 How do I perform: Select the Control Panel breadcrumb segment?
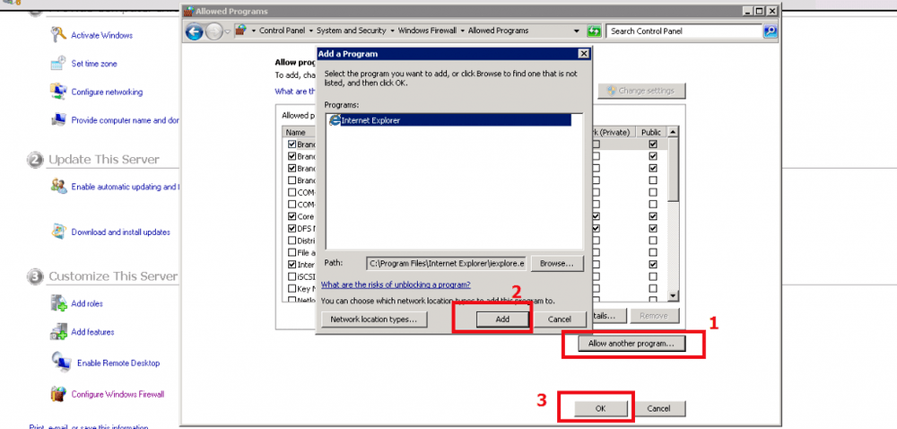click(281, 31)
